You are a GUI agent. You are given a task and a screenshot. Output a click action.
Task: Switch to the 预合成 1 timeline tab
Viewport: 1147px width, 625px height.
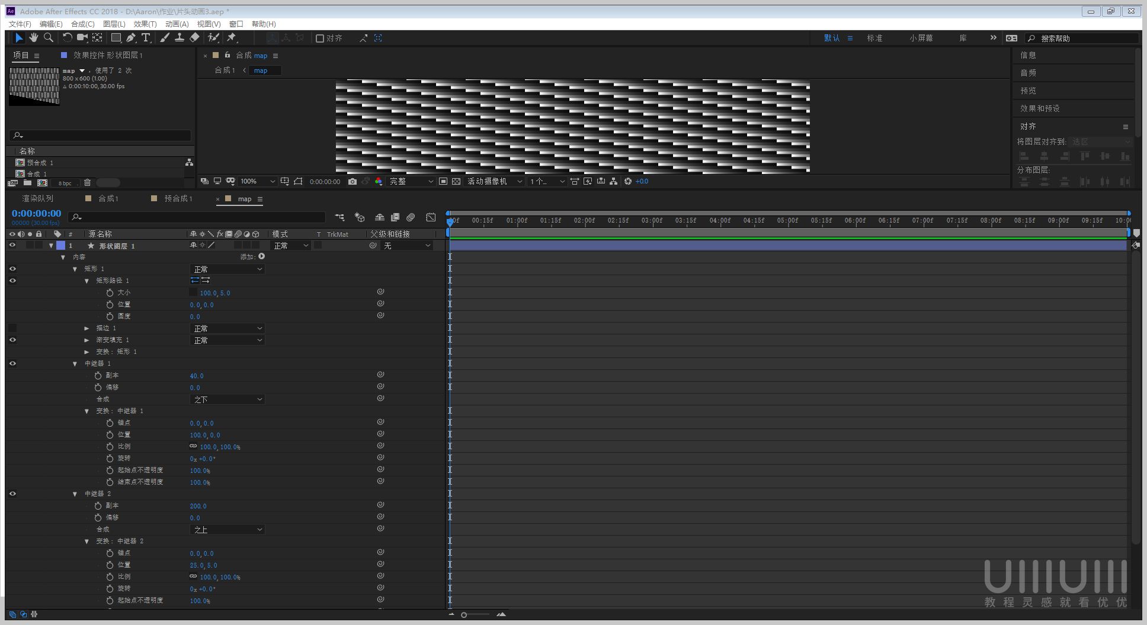(178, 198)
